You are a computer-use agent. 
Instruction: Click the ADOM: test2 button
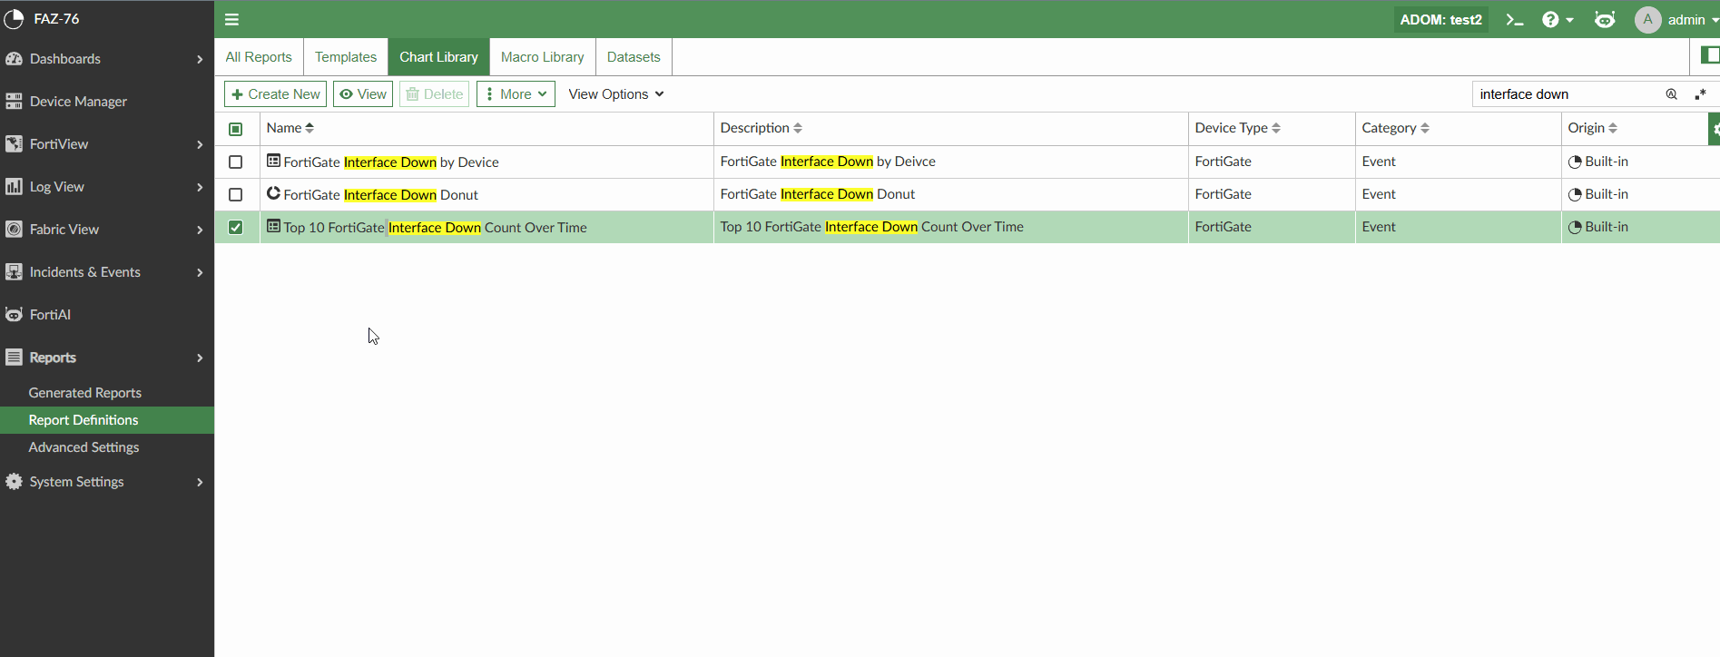(1440, 19)
